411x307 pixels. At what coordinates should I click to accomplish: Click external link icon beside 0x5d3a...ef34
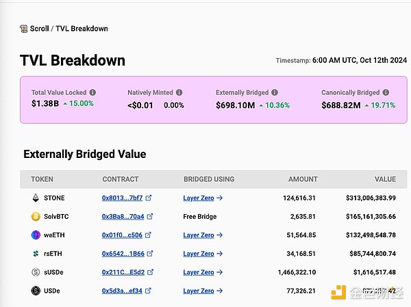[x=148, y=291]
